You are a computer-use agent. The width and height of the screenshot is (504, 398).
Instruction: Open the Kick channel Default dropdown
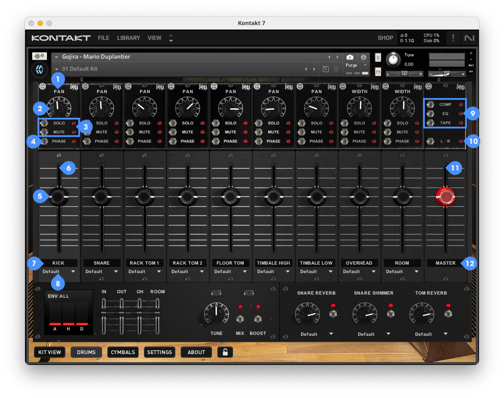[x=59, y=272]
